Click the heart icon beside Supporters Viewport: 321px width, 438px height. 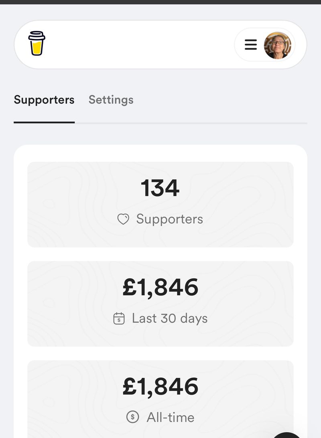pos(123,219)
